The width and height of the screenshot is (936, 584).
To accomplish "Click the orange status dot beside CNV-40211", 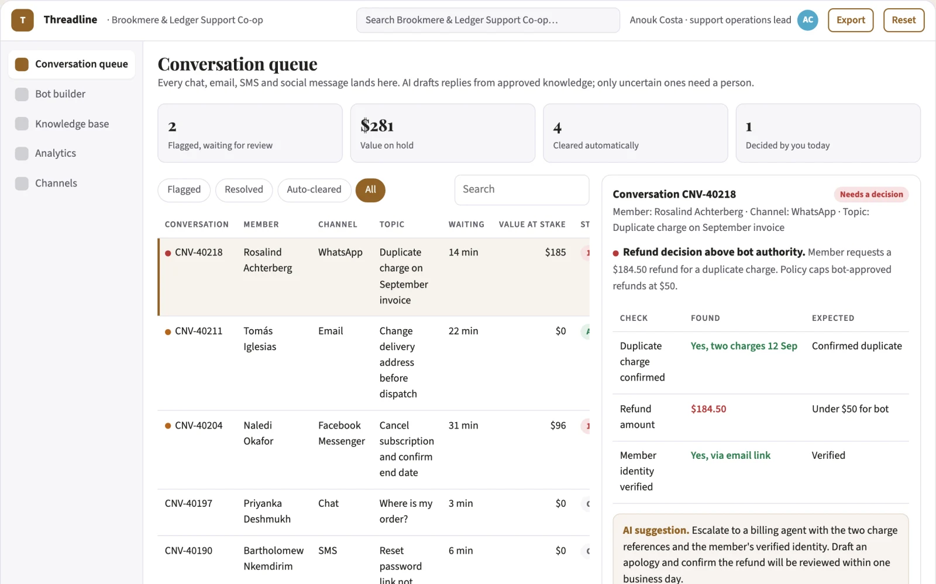I will pyautogui.click(x=168, y=331).
